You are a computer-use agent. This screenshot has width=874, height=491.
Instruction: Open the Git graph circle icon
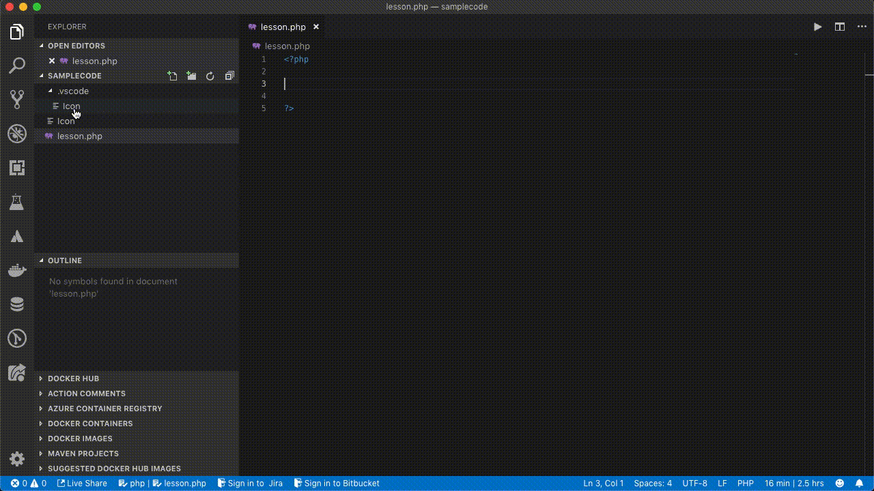[x=17, y=338]
